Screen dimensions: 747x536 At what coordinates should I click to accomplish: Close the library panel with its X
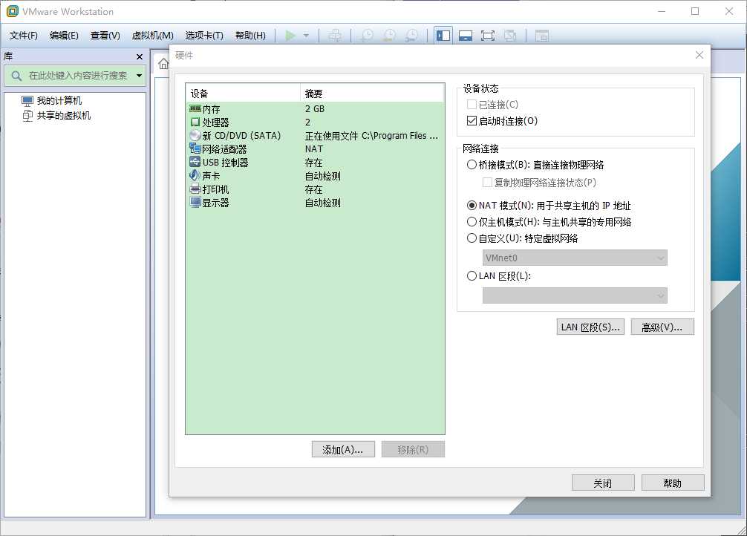139,56
